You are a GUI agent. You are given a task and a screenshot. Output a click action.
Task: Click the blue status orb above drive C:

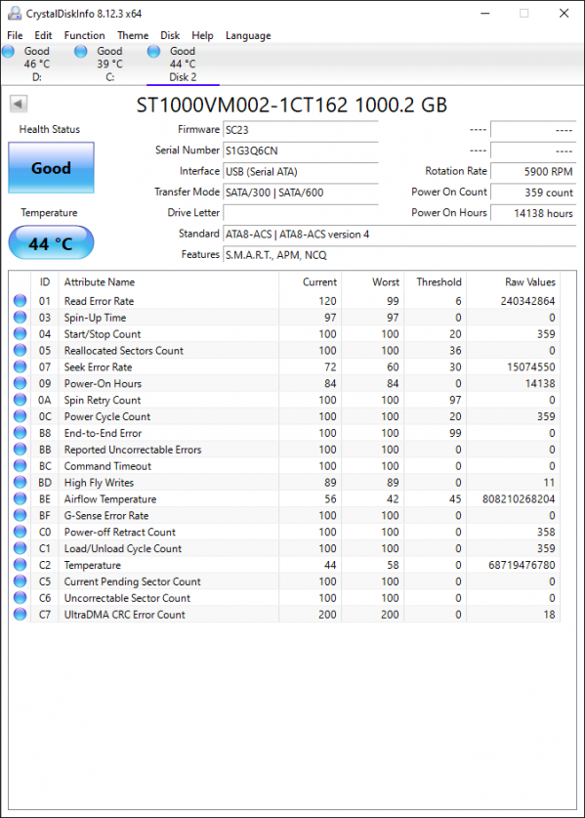coord(81,51)
